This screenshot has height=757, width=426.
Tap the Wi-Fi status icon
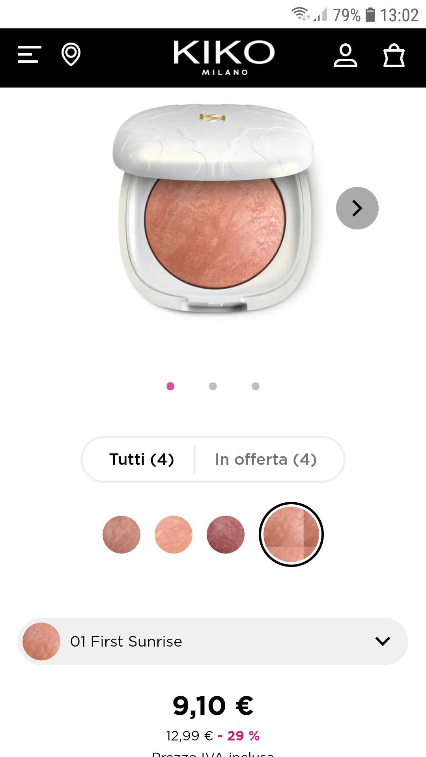[301, 14]
